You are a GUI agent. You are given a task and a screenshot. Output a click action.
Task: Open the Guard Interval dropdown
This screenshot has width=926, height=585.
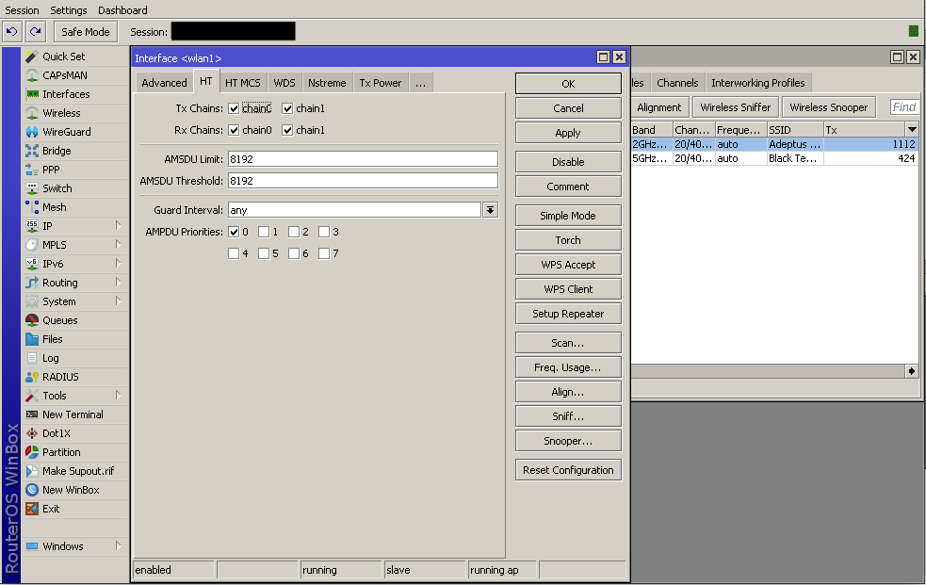[x=490, y=210]
